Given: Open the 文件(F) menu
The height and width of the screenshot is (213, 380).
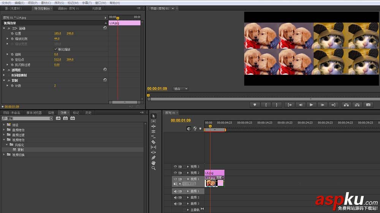Looking at the screenshot, I should [x=6, y=3].
